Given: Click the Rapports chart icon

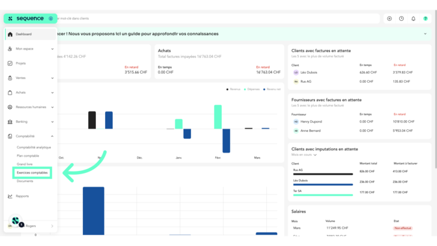Looking at the screenshot, I should coord(10,196).
